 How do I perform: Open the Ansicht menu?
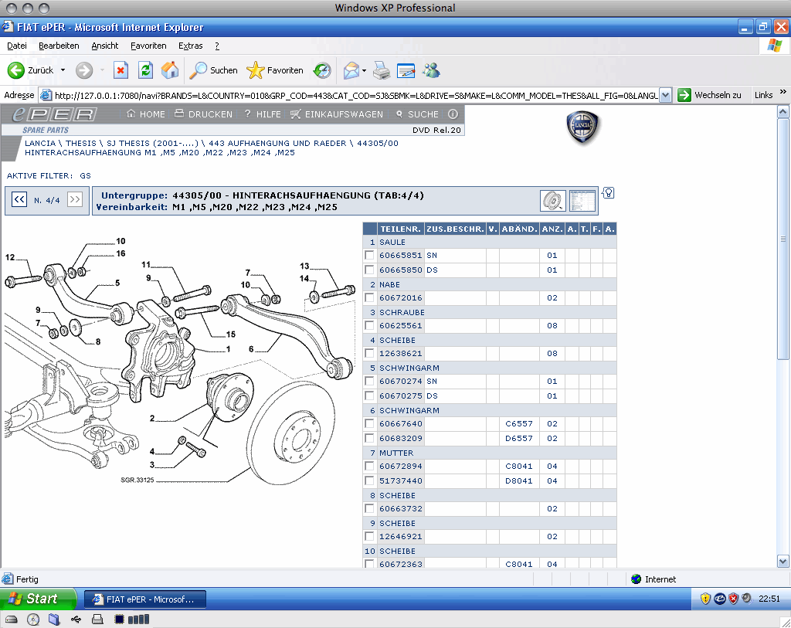[x=104, y=46]
